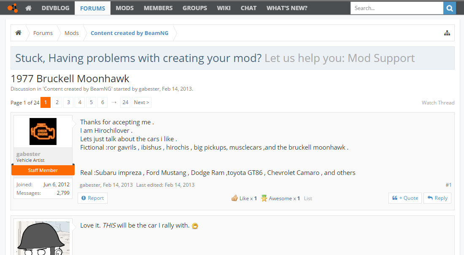
Task: Click the + Quote button
Action: [405, 198]
